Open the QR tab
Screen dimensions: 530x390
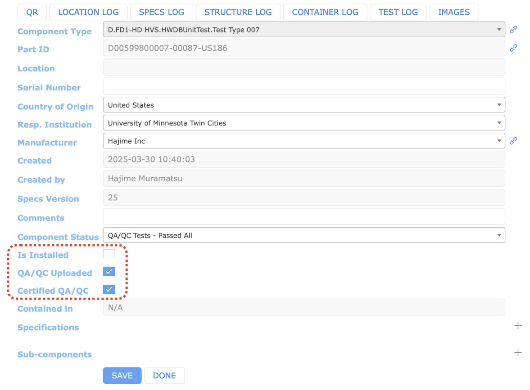click(32, 12)
